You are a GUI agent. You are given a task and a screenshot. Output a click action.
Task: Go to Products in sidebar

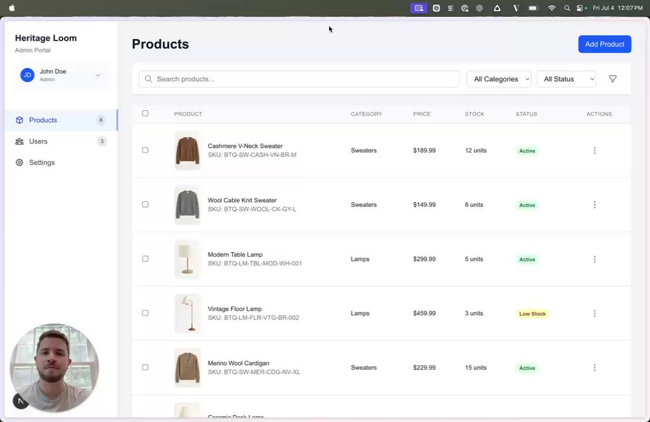[61, 120]
